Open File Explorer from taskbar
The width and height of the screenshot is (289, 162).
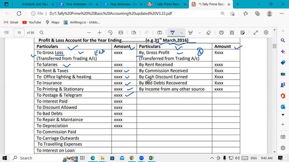103,158
